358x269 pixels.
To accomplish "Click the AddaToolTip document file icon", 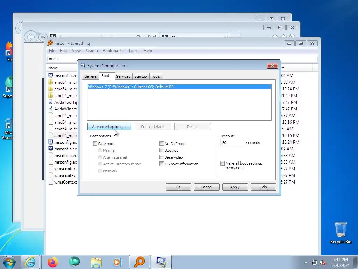I will [x=51, y=102].
